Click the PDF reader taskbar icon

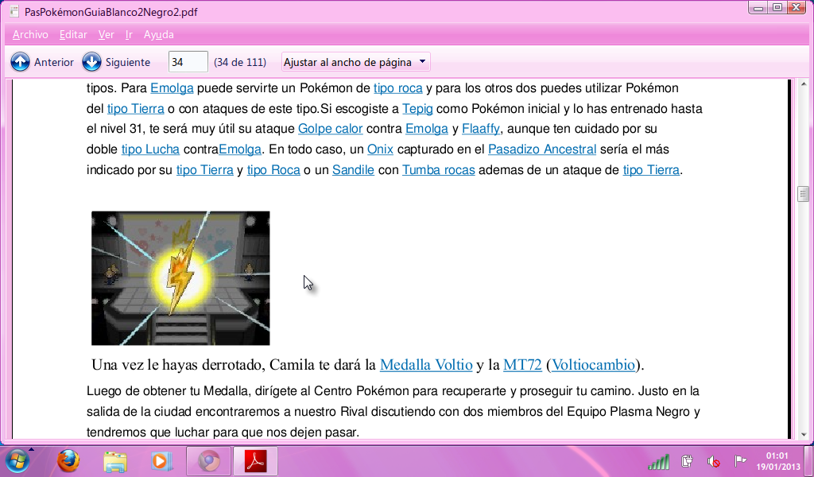pos(255,461)
